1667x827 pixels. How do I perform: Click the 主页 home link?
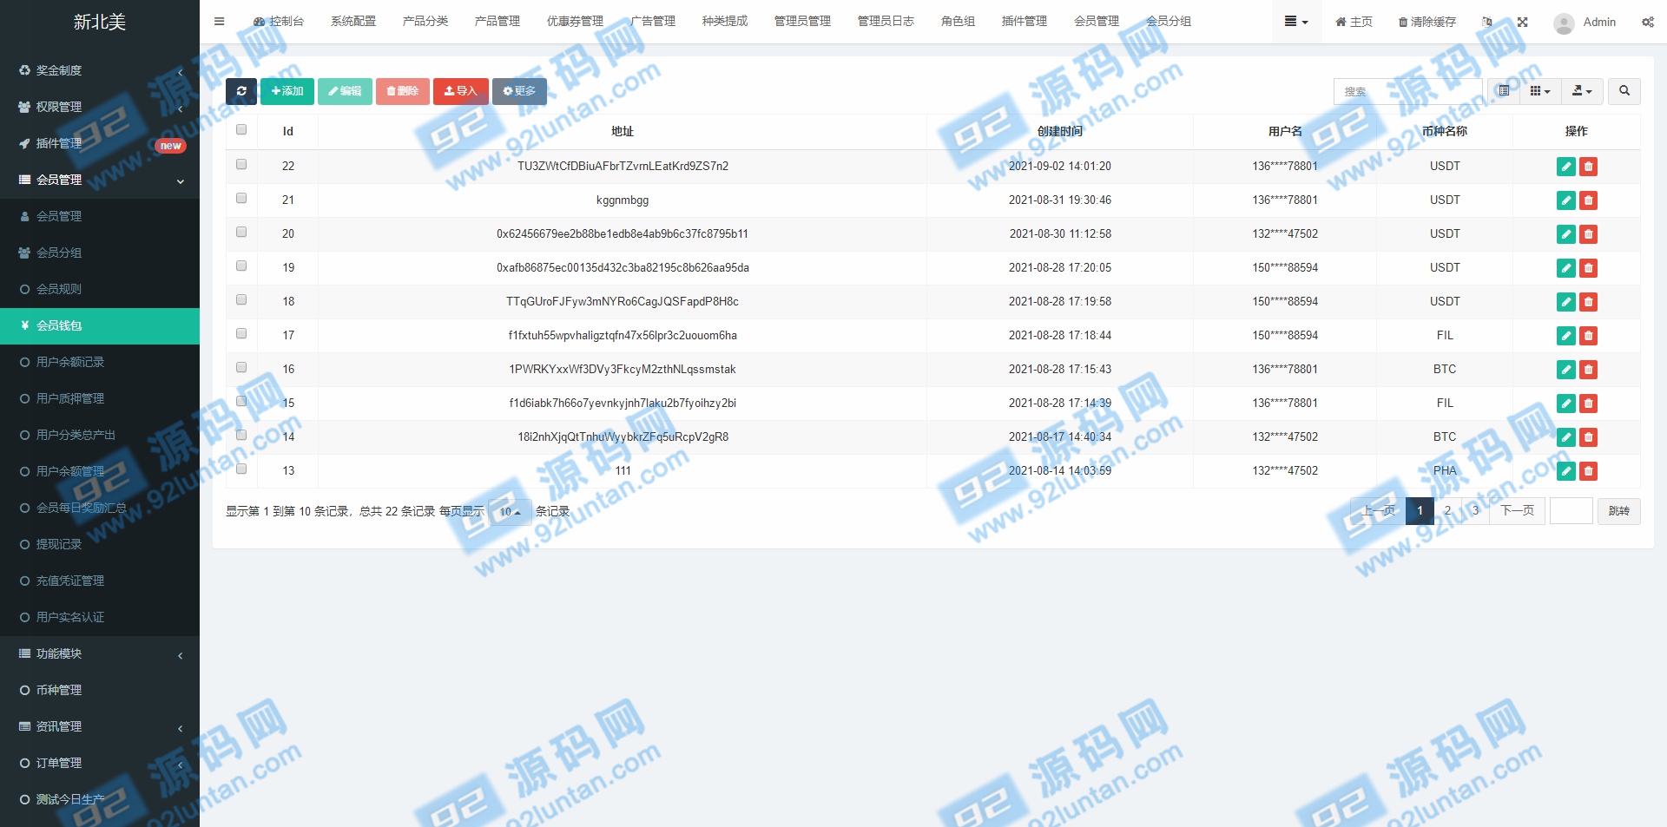[x=1354, y=22]
